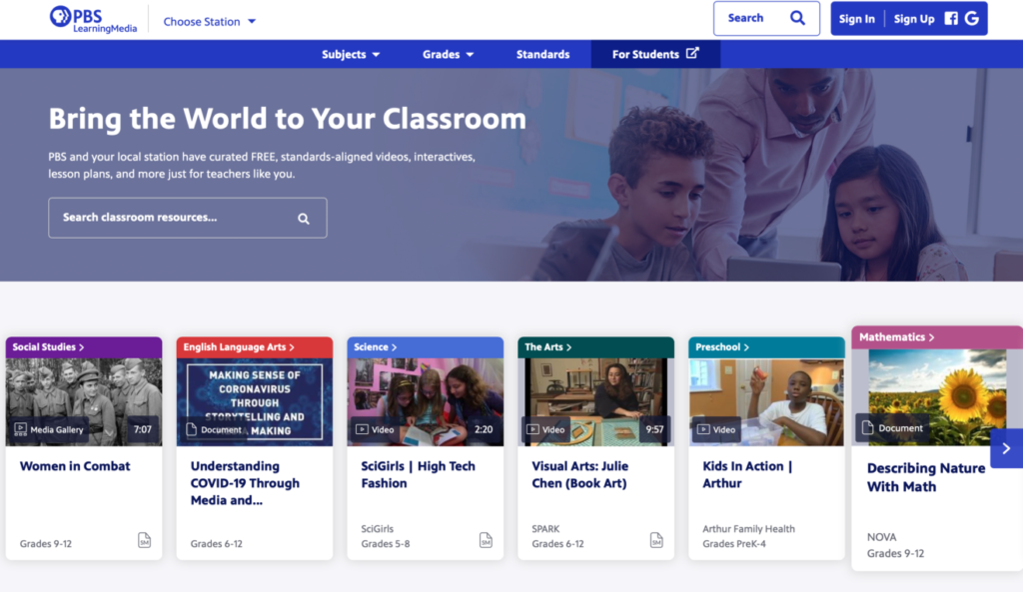
Task: Open the Preschool category
Action: (722, 346)
